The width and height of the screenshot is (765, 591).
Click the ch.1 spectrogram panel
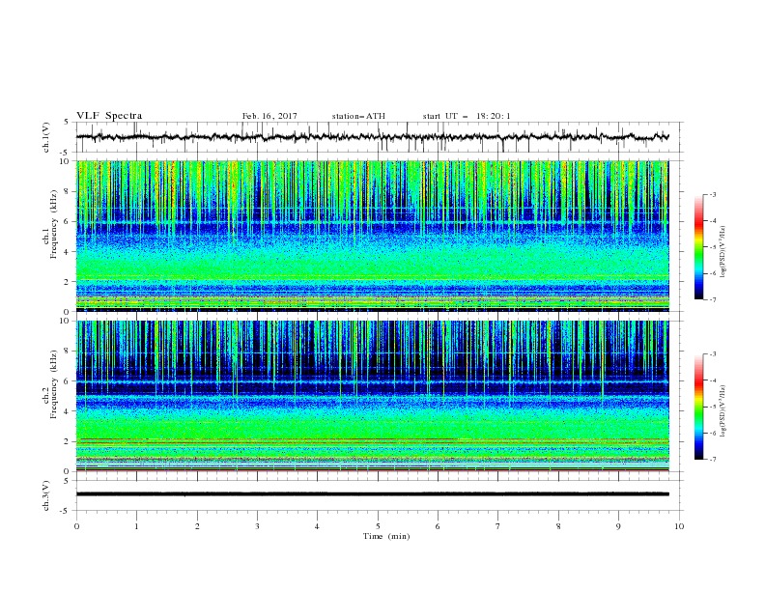pyautogui.click(x=372, y=236)
